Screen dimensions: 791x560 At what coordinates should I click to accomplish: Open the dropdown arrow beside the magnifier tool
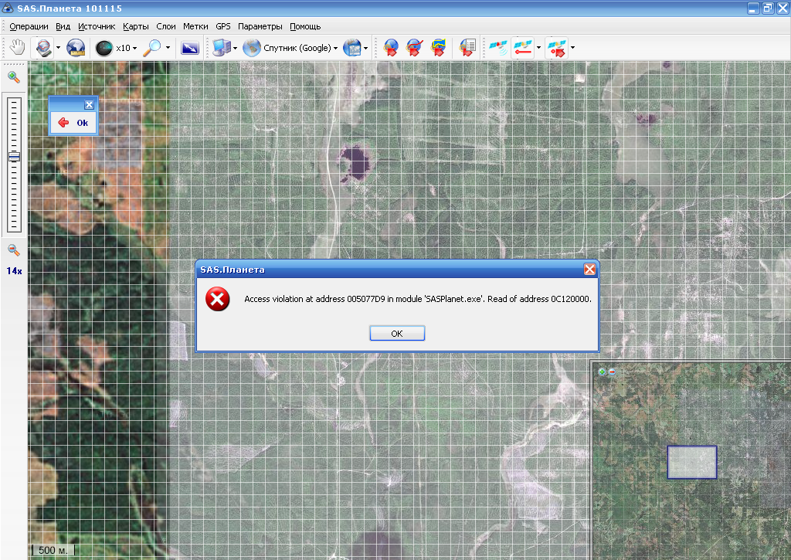[x=168, y=48]
